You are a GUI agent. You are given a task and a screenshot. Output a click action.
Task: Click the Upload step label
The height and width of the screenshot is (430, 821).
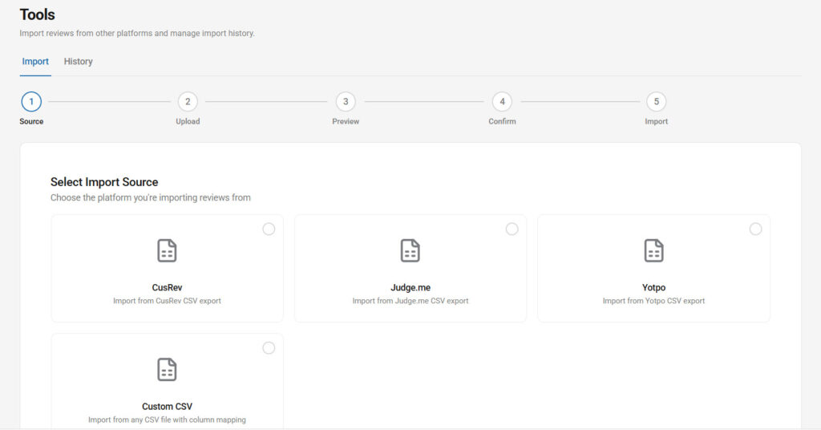[188, 121]
